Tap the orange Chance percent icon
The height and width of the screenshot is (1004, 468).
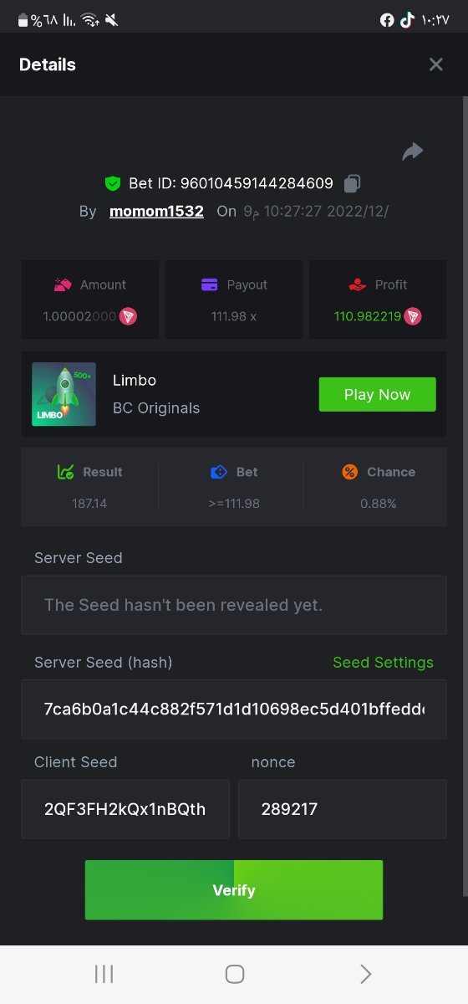click(350, 472)
